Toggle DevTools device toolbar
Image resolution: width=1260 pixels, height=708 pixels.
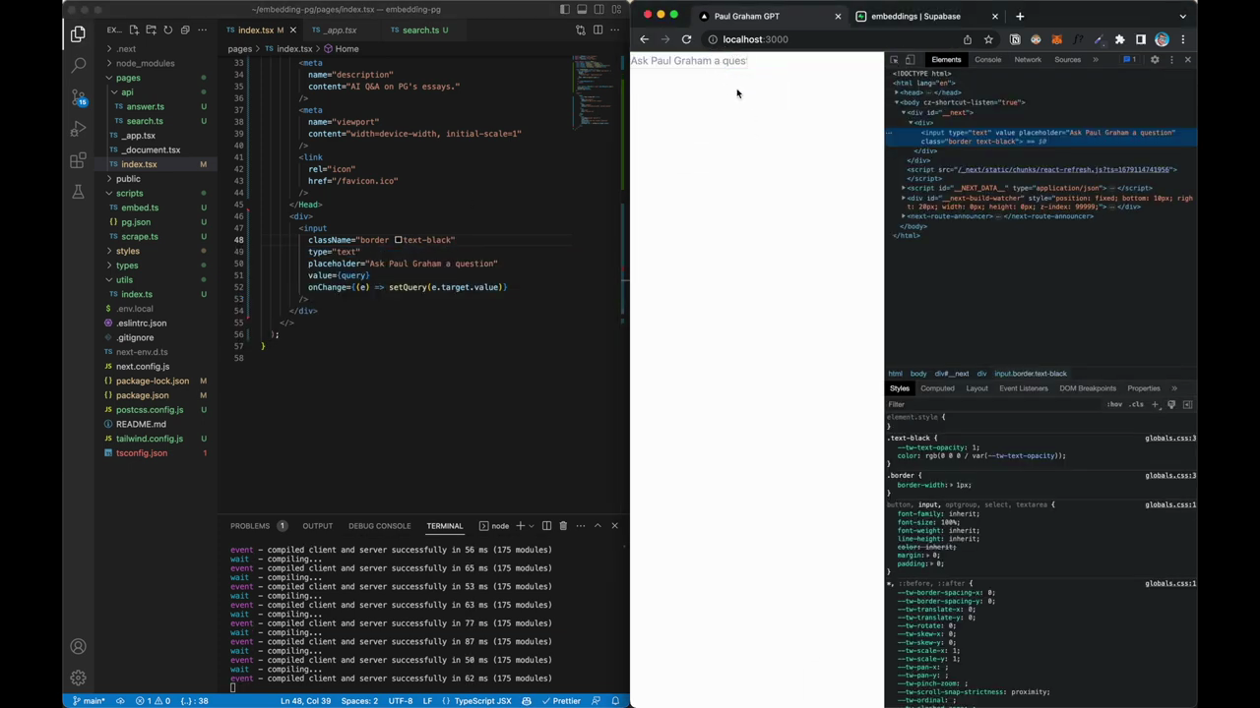pos(910,60)
